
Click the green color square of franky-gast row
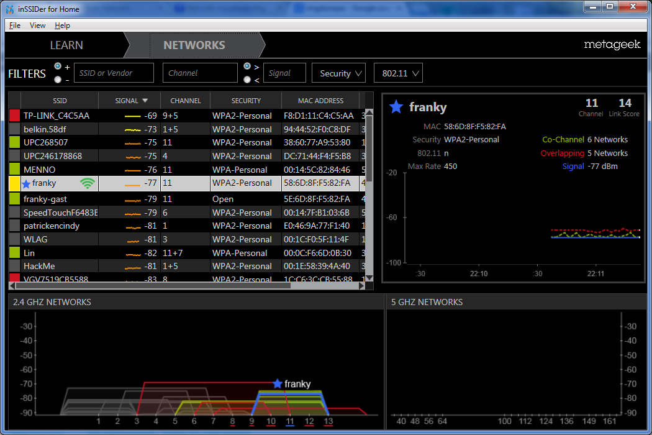14,199
